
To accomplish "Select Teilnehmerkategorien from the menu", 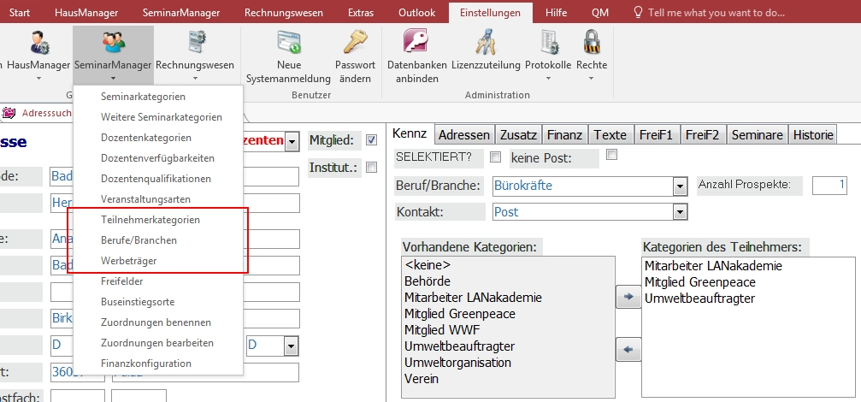I will (150, 220).
